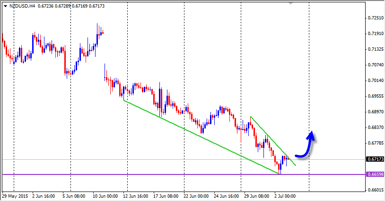Click the open value 0.67236 in title
385x201 pixels.
click(x=45, y=6)
